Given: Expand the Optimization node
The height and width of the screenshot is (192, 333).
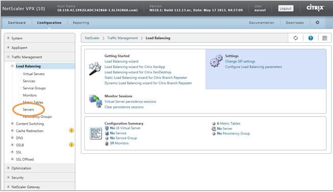Looking at the screenshot, I should click(x=8, y=168).
